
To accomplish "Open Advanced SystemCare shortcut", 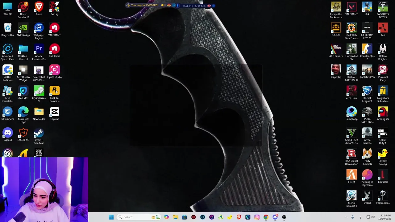I will [x=8, y=52].
